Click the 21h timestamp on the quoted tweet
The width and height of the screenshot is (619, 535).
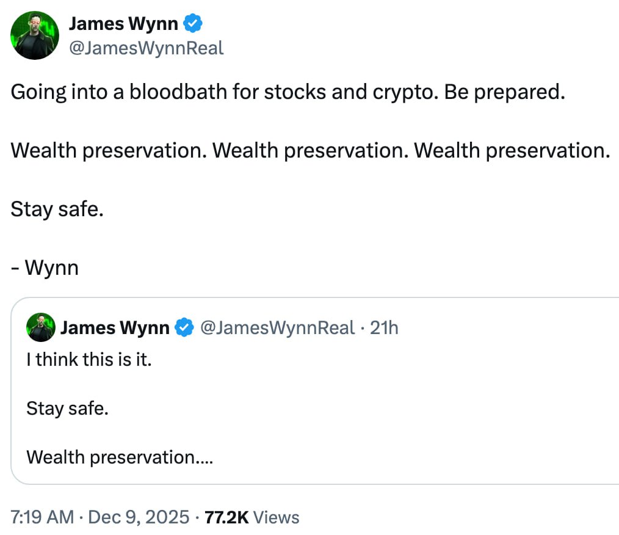pyautogui.click(x=385, y=328)
